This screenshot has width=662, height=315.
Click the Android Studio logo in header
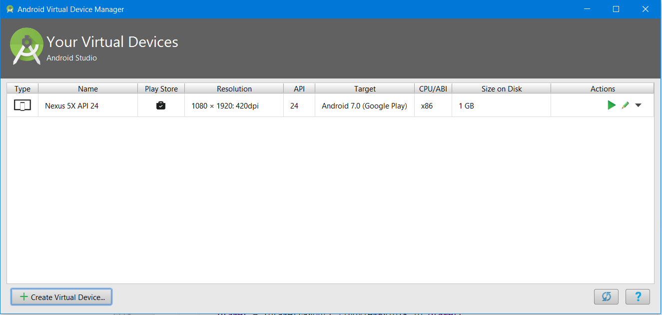pos(26,46)
